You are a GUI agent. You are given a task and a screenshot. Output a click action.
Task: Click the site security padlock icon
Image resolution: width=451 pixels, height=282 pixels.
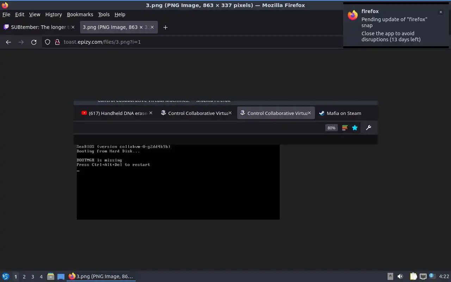point(57,42)
